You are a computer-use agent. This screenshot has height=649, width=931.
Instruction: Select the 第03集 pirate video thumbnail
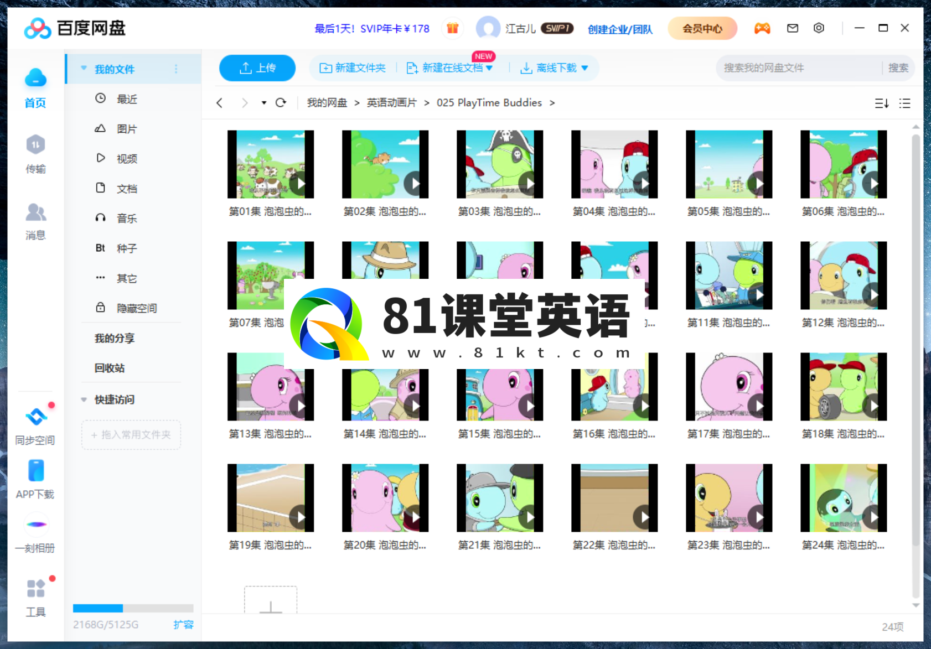click(500, 164)
